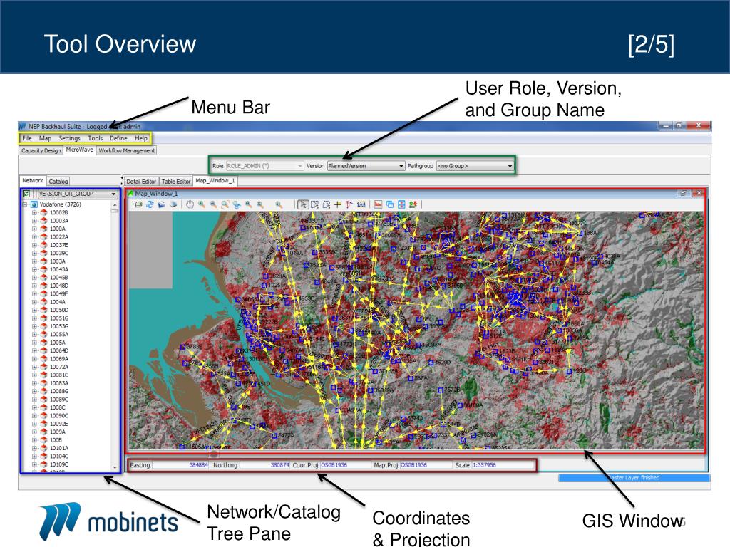Switch to the Catalog tab

(x=58, y=182)
